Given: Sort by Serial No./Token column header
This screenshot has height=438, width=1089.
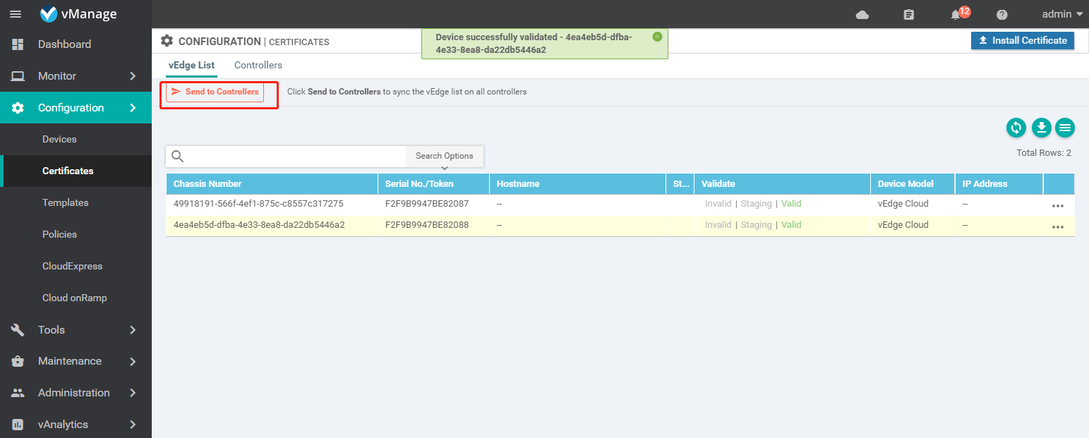Looking at the screenshot, I should (x=433, y=183).
